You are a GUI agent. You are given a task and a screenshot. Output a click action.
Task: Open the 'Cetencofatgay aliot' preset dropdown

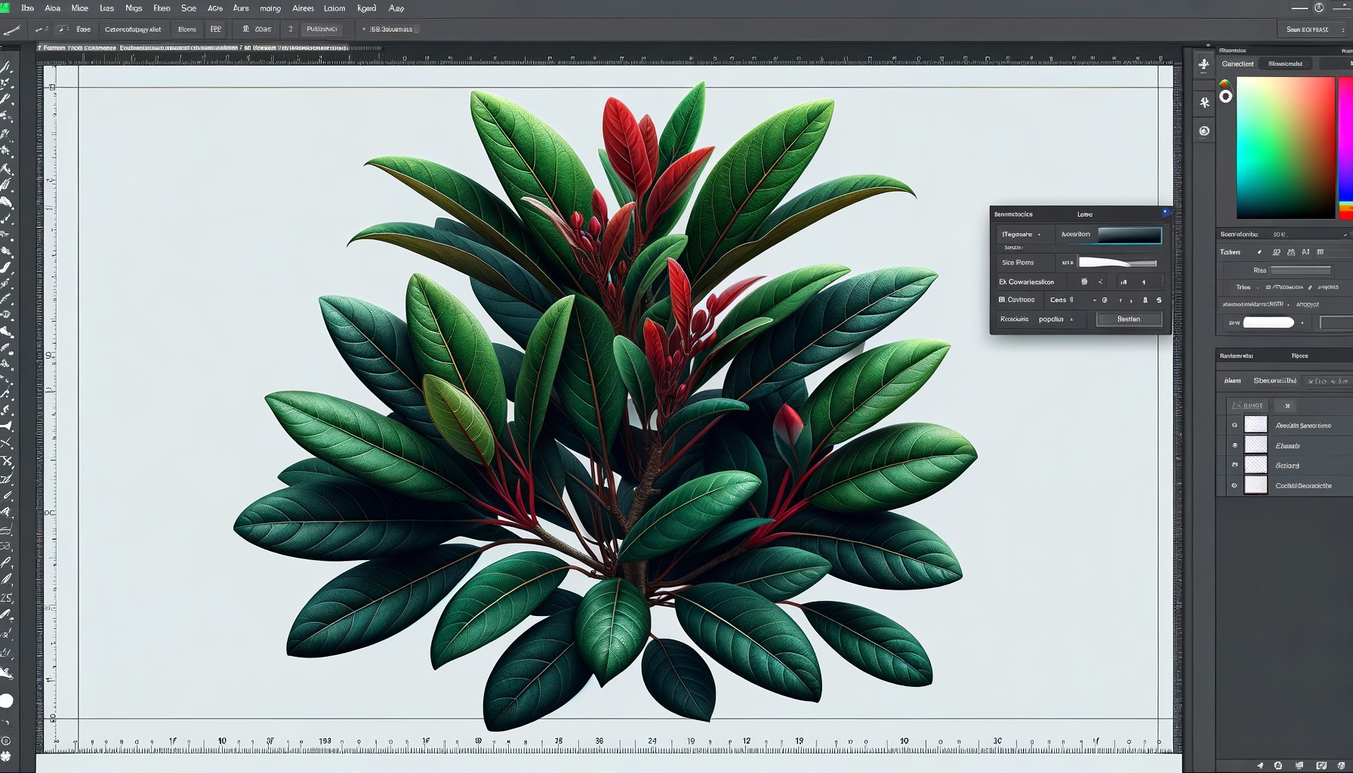pyautogui.click(x=133, y=29)
